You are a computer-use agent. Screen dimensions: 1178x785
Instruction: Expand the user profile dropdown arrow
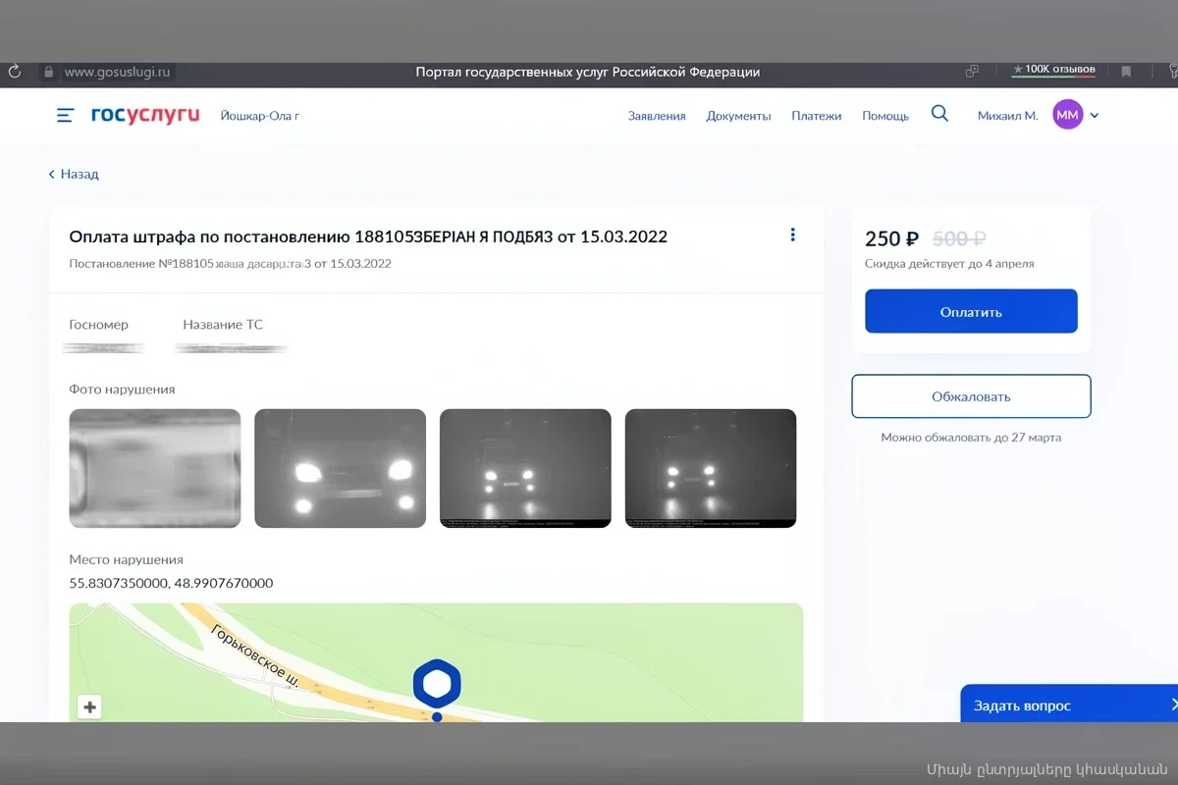tap(1095, 116)
